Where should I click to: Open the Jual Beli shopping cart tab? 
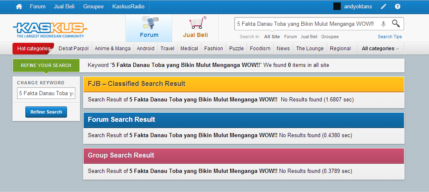[x=195, y=28]
